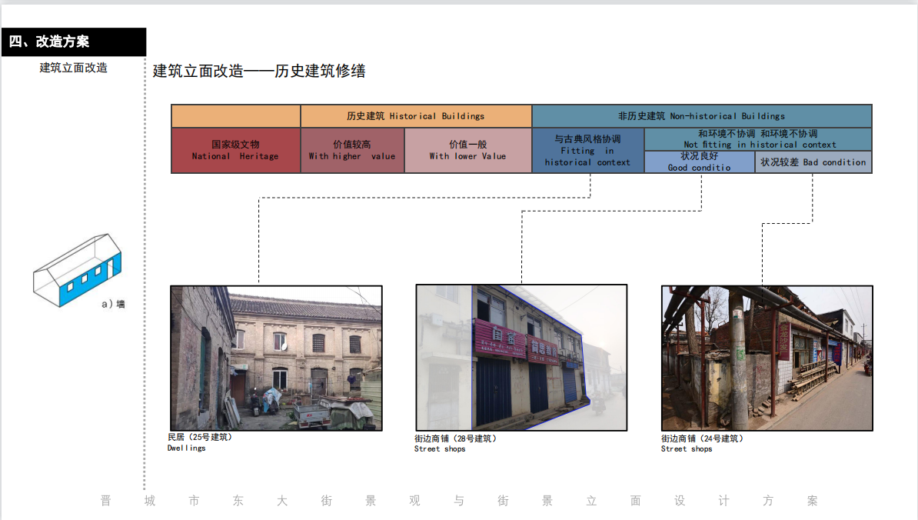
Task: Select the slide title 建筑立面改造——历史建筑修缮
Action: click(x=259, y=72)
